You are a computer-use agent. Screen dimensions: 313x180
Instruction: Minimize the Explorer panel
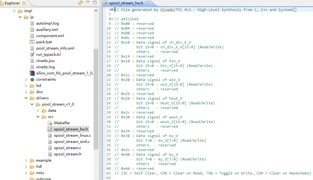point(88,2)
